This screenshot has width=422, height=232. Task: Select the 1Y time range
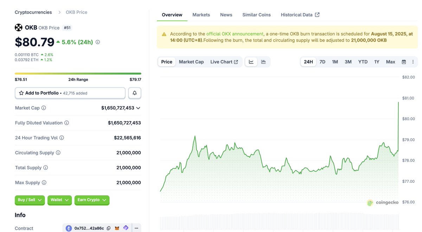click(x=377, y=62)
